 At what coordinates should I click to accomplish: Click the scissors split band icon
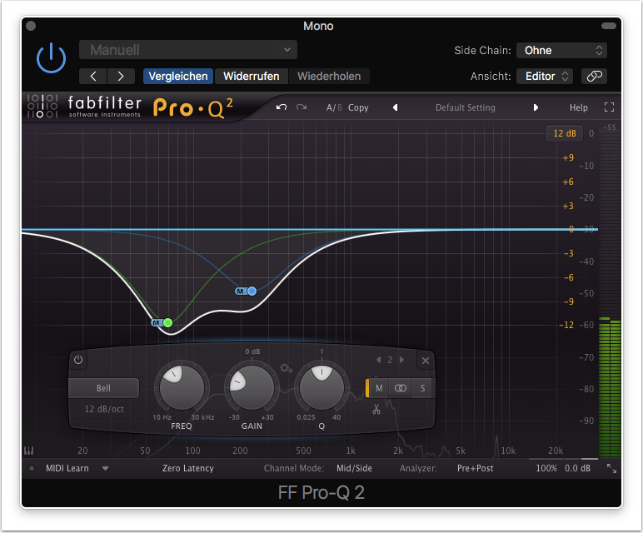376,409
